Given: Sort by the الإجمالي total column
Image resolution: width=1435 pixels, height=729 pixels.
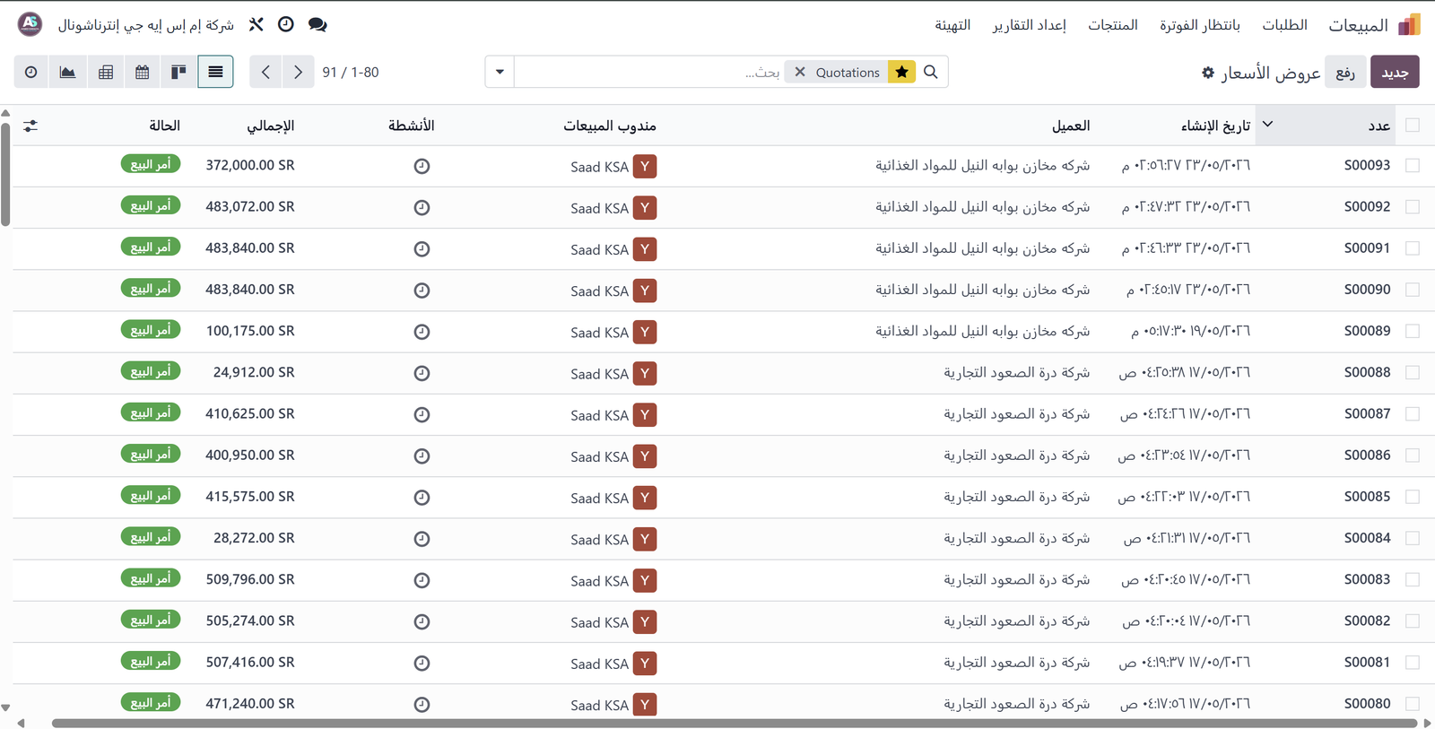Looking at the screenshot, I should (271, 126).
